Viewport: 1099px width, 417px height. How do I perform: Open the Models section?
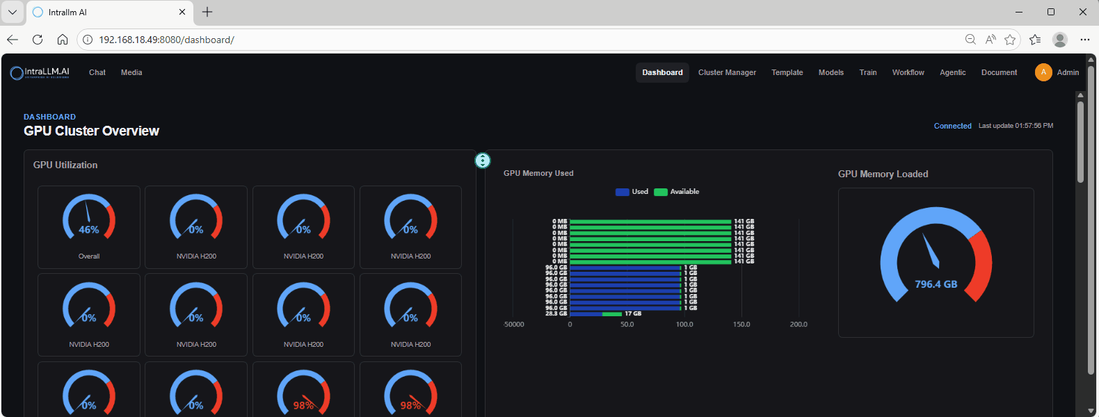[x=831, y=72]
